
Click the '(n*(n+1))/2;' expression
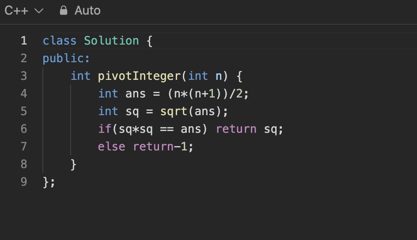pyautogui.click(x=208, y=94)
